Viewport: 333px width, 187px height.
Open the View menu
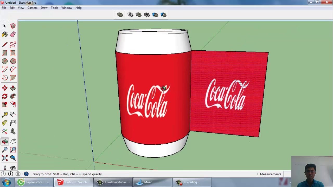[21, 8]
